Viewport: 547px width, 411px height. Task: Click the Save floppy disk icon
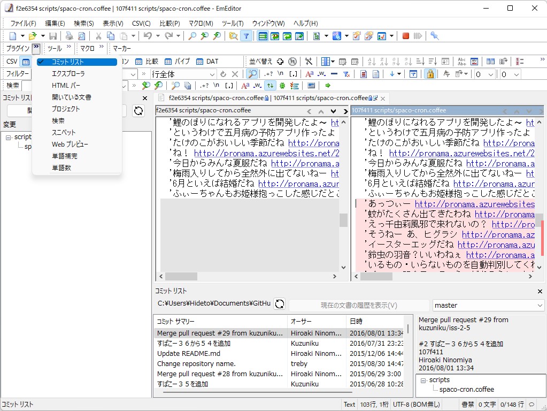(53, 36)
